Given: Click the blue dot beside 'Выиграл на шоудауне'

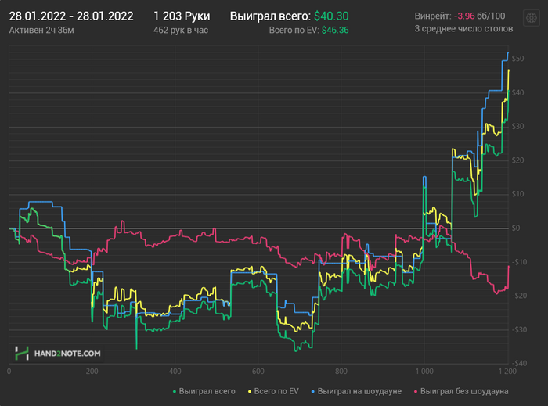Looking at the screenshot, I should [313, 392].
